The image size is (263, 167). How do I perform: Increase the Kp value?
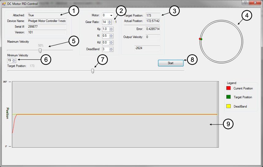tap(111, 28)
